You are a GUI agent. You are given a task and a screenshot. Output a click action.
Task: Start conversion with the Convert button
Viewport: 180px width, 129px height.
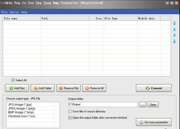click(154, 88)
